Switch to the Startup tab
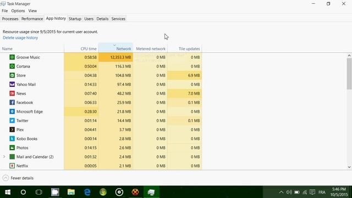Screen dimensions: 352x198 click(75, 19)
